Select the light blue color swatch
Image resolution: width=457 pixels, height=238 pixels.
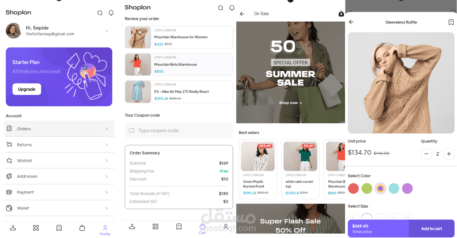pos(394,188)
